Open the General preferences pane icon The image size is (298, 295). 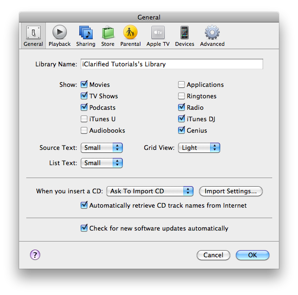pos(33,36)
